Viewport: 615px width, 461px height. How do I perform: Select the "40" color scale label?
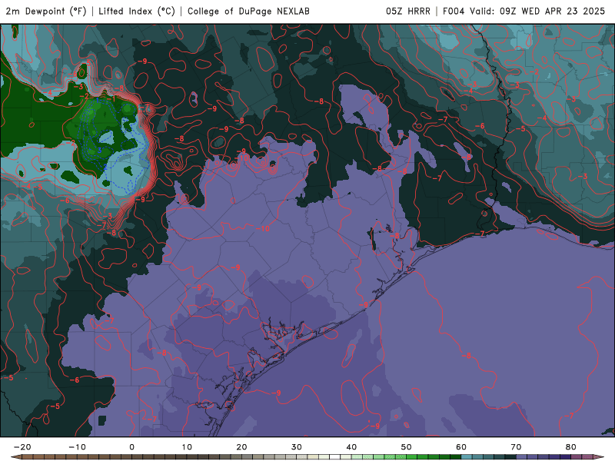click(x=351, y=447)
